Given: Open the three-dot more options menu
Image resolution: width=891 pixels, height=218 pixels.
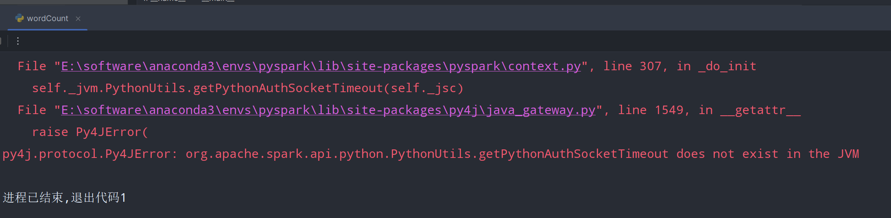Looking at the screenshot, I should tap(18, 41).
